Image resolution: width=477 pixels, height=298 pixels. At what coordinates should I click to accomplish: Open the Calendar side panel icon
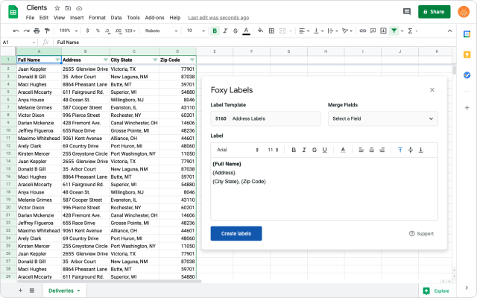click(x=467, y=34)
